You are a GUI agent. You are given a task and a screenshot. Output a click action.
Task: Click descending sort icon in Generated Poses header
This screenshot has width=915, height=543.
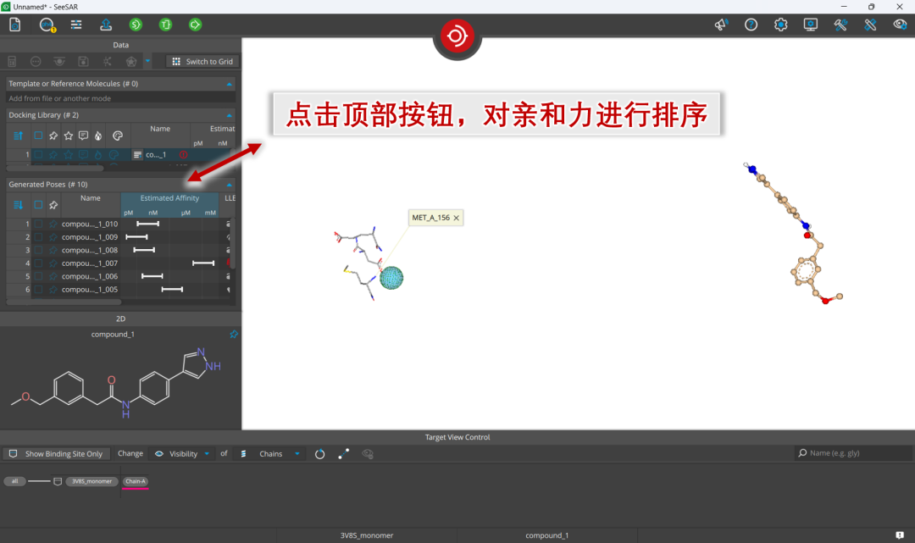point(18,205)
